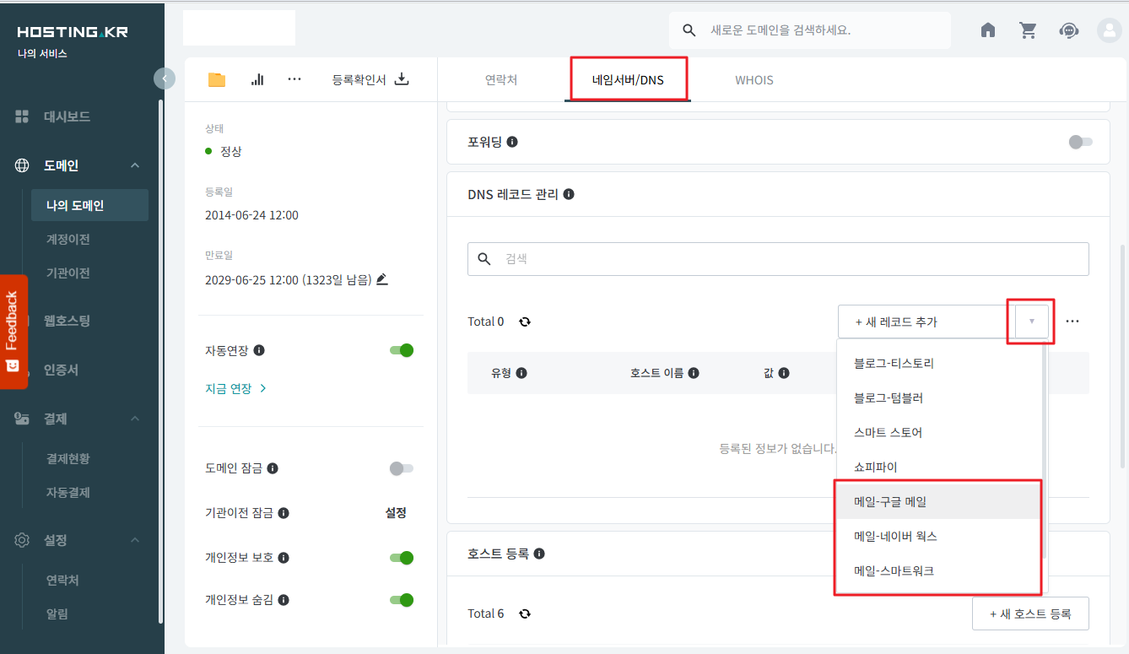Enable the 도메인 잠금 toggle

pyautogui.click(x=402, y=468)
